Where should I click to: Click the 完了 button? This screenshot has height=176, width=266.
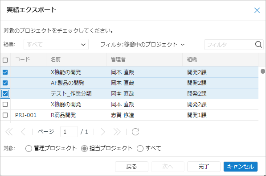[204, 167]
